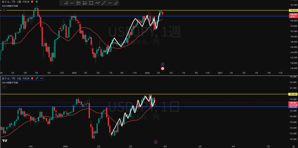Click the purple lightning event icon on daily chart
Screen dimensions: 298x148
point(156,142)
